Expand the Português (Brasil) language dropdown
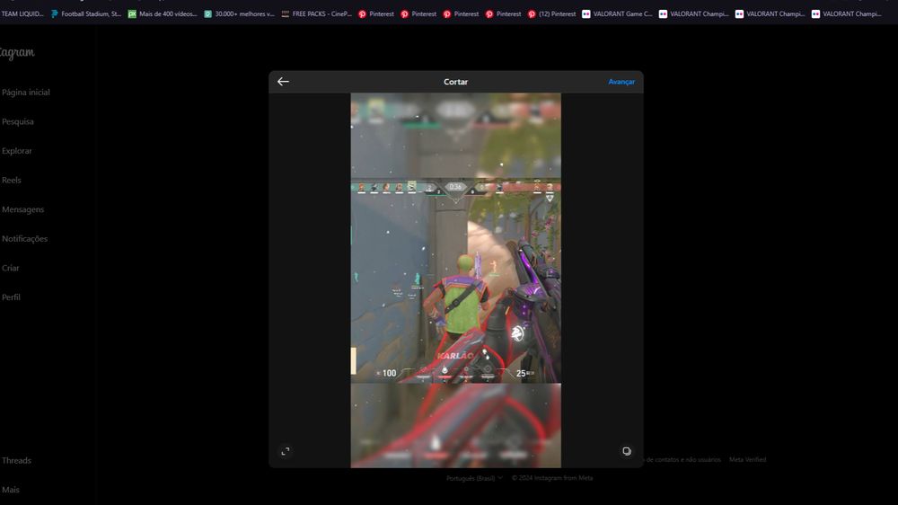This screenshot has height=505, width=898. [475, 478]
